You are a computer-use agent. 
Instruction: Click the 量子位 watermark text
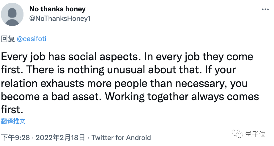[255, 134]
